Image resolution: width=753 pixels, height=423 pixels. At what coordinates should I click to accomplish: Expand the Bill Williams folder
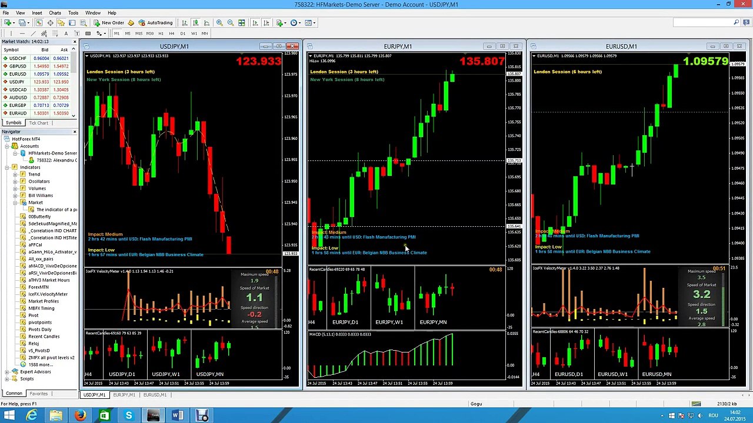tap(15, 195)
